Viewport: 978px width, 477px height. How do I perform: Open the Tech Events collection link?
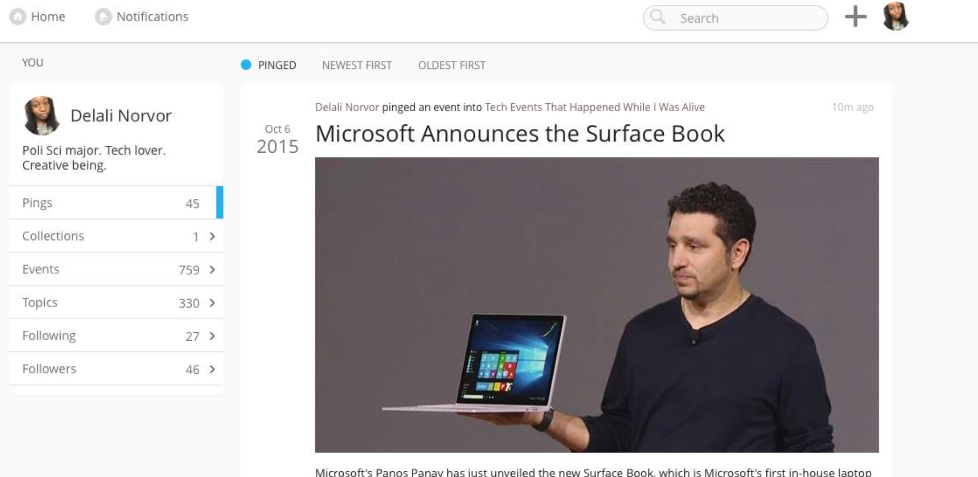[594, 107]
